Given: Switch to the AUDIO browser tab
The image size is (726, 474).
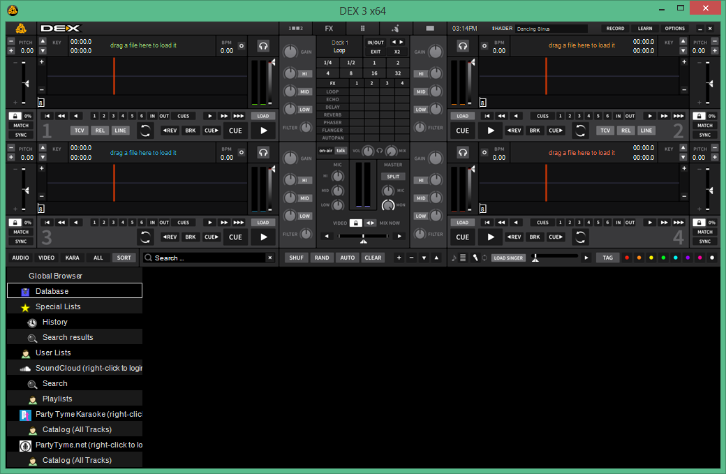Looking at the screenshot, I should [x=20, y=258].
